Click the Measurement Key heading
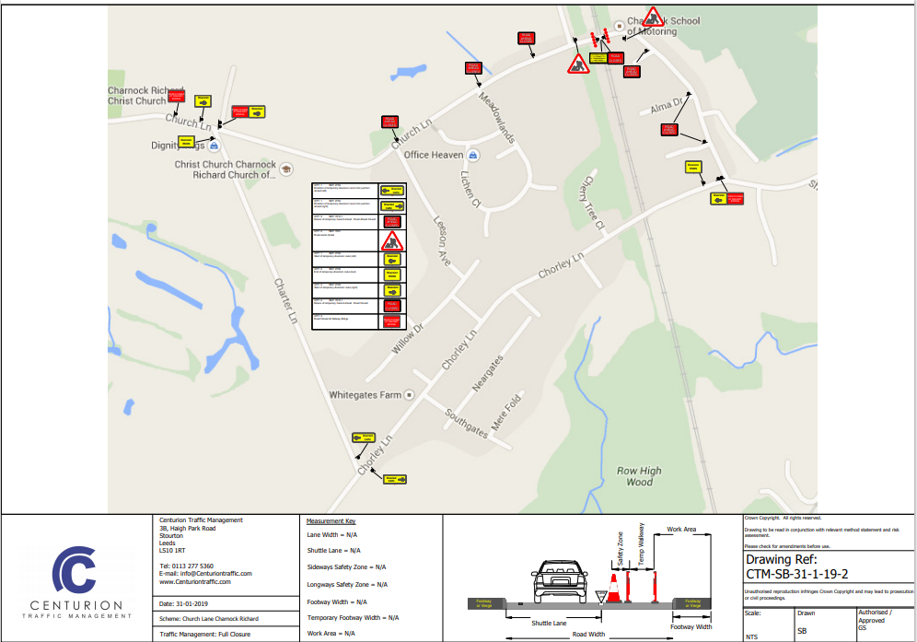Image resolution: width=917 pixels, height=642 pixels. click(331, 521)
